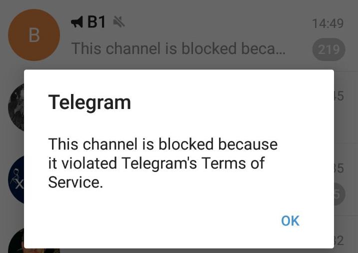Tap the Telegram dialog title
Screen dimensions: 358x253
(x=89, y=102)
